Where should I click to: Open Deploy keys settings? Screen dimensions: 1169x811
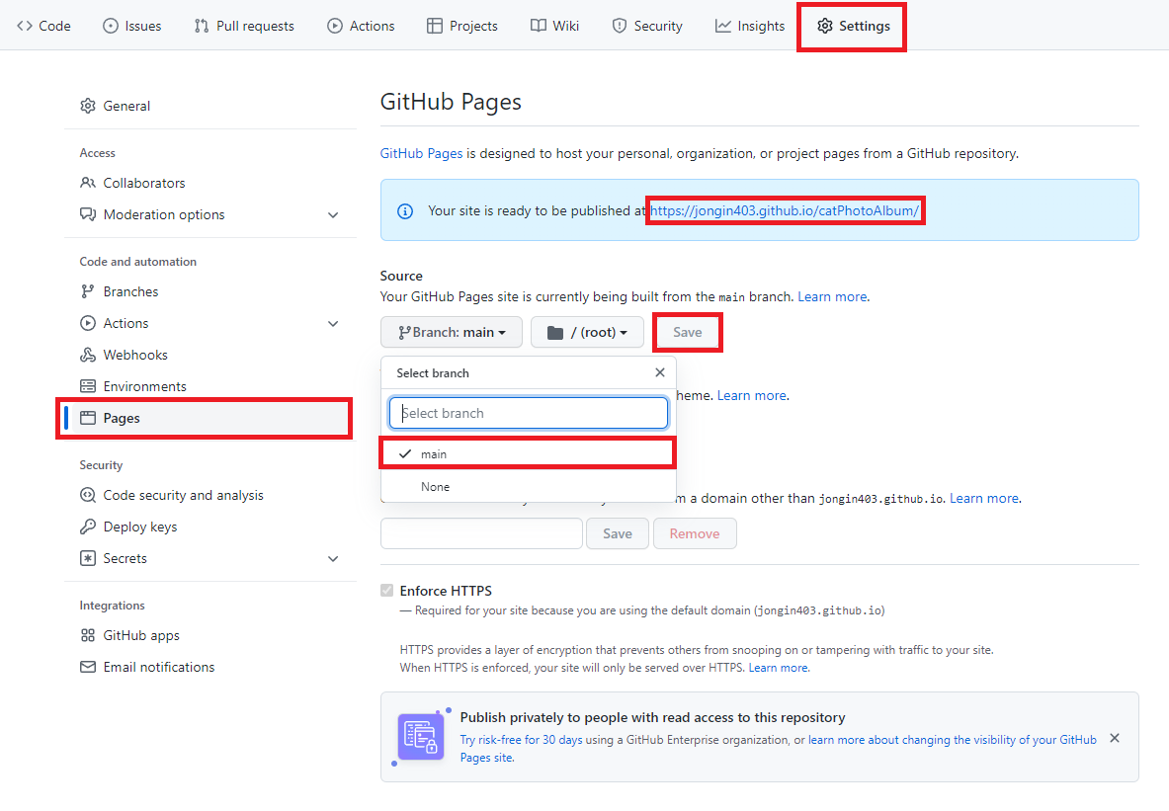140,527
